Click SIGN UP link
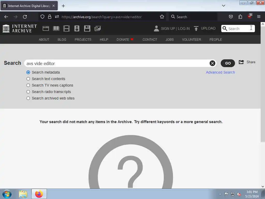Viewport: 265px width, 199px height. 168,29
